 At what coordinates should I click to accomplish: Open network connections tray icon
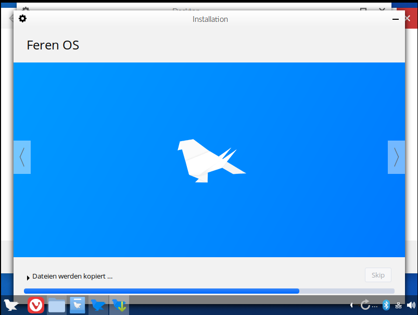point(398,305)
